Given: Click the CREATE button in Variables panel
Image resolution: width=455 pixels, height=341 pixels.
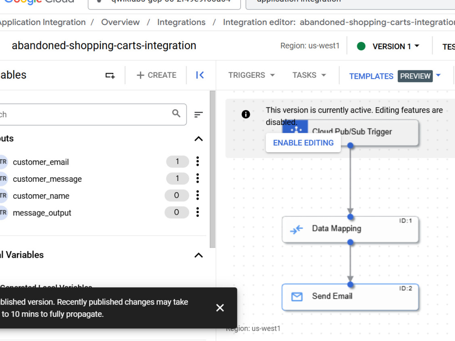Looking at the screenshot, I should pyautogui.click(x=156, y=75).
